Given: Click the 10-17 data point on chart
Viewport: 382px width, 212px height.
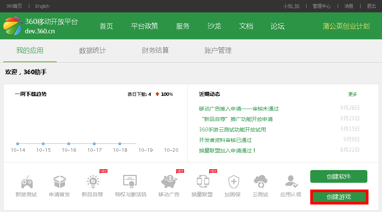Looking at the screenshot, I should coord(94,144).
